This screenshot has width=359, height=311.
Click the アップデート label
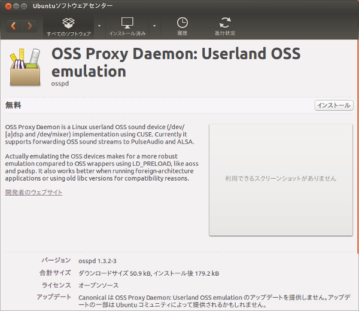tap(54, 297)
